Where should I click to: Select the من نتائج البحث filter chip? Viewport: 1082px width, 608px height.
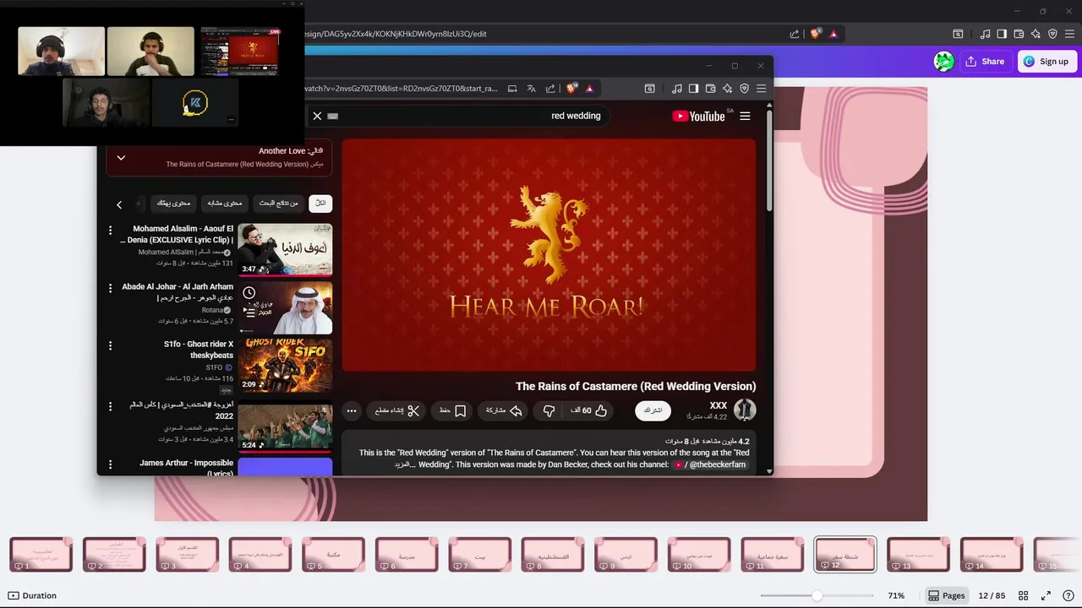click(278, 204)
